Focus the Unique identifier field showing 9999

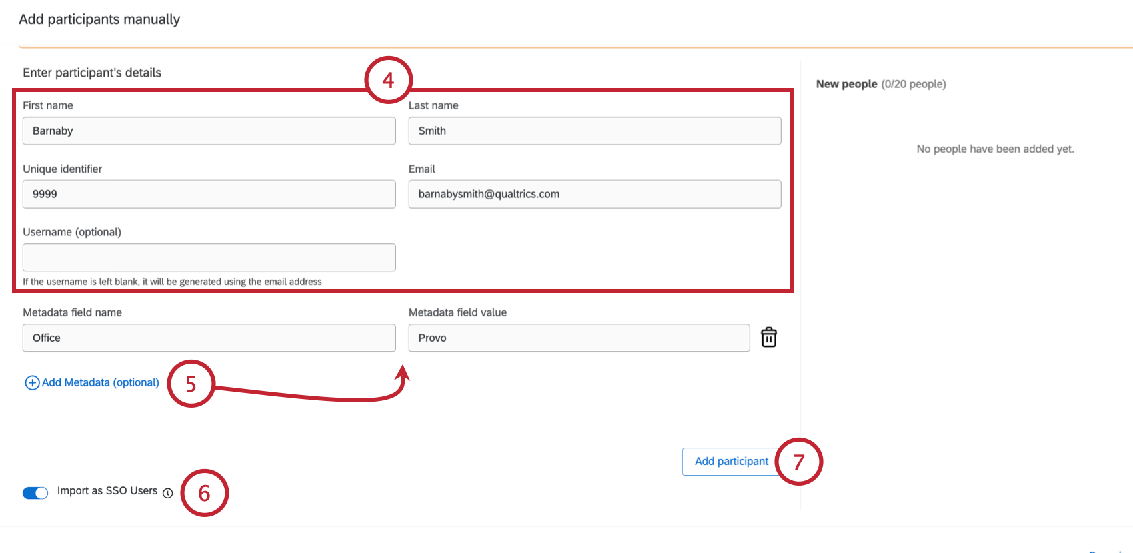(x=209, y=194)
